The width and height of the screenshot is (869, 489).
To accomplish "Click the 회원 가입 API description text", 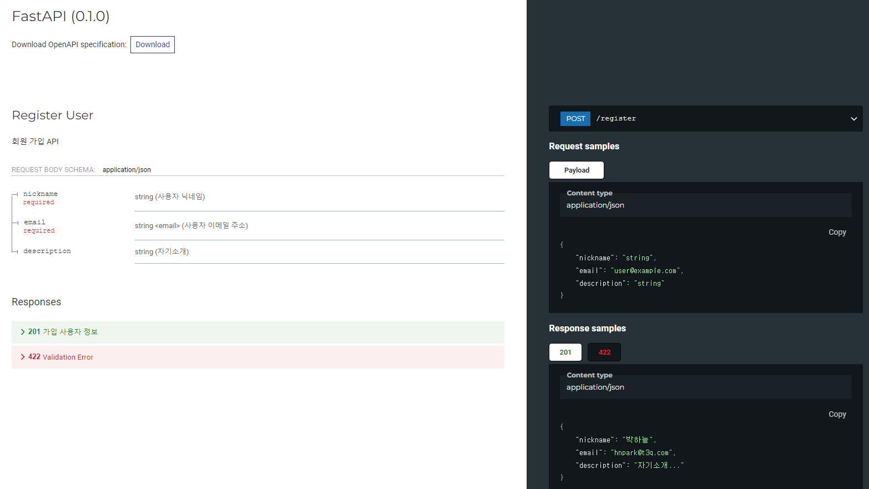I will click(35, 142).
